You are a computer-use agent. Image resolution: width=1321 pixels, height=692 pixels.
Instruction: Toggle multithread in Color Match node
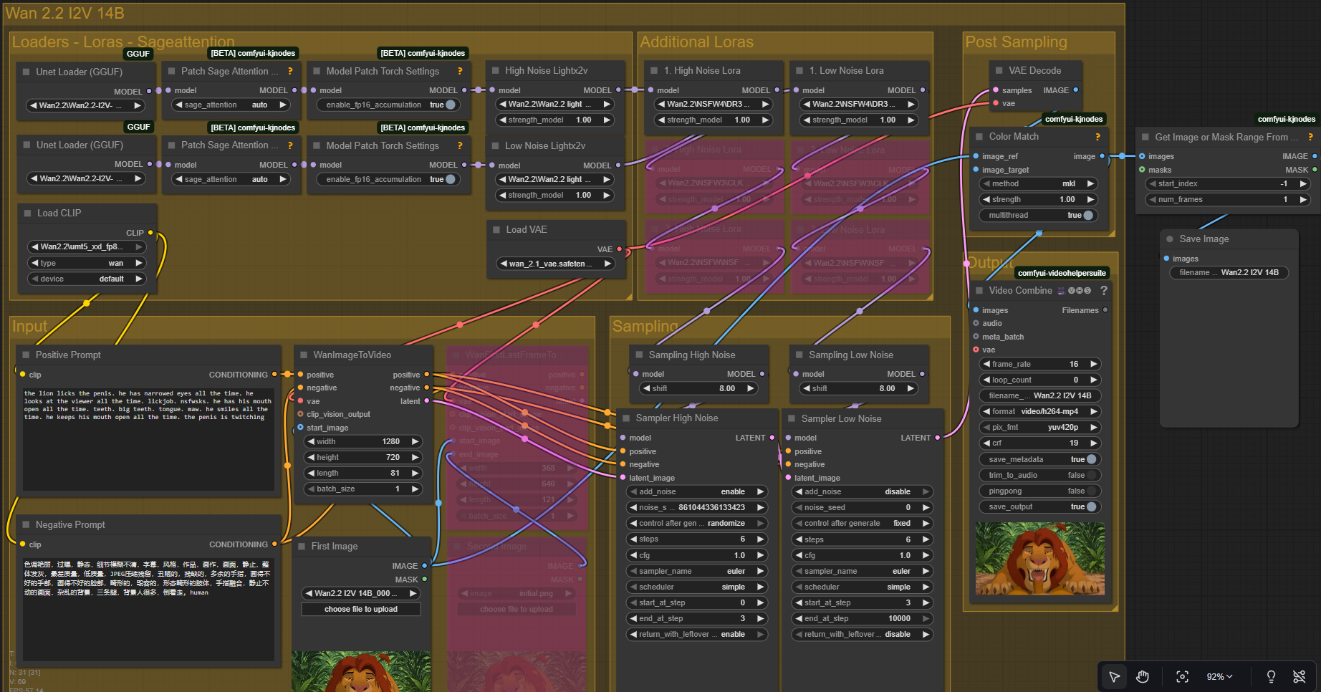(x=1088, y=215)
